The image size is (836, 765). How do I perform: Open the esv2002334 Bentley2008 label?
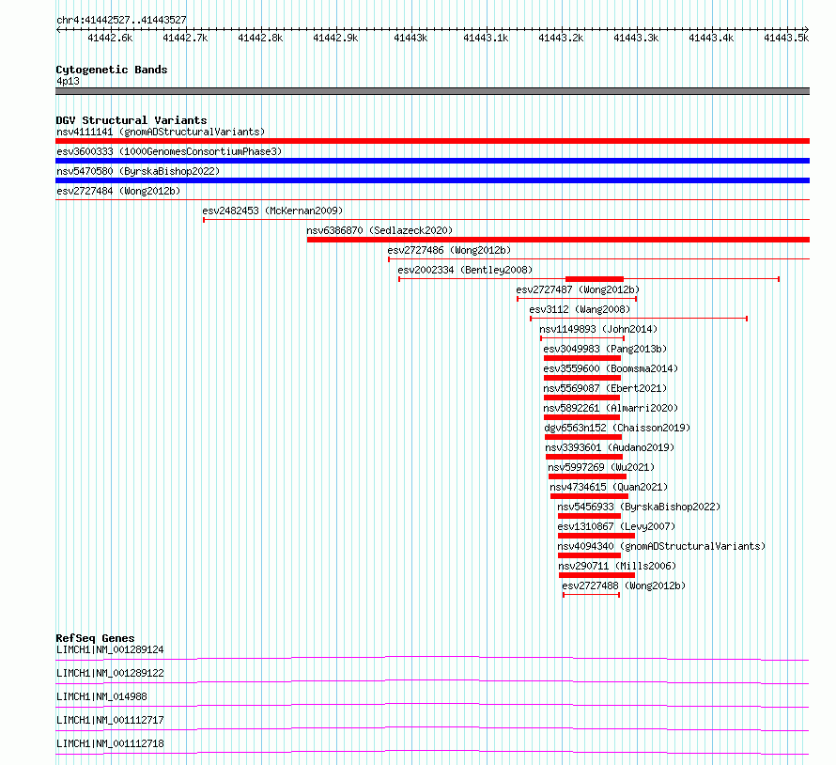pyautogui.click(x=465, y=270)
